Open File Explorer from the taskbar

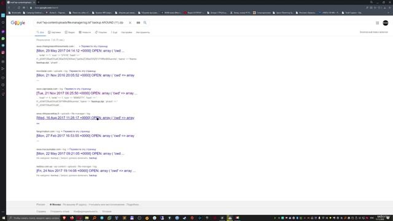click(87, 218)
